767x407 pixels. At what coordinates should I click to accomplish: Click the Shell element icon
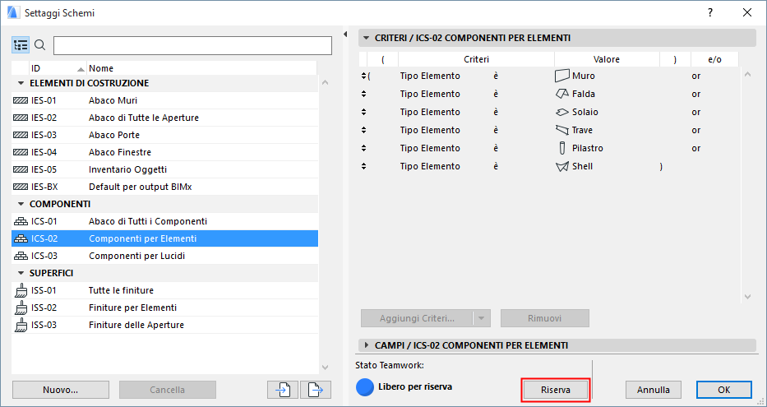(562, 166)
